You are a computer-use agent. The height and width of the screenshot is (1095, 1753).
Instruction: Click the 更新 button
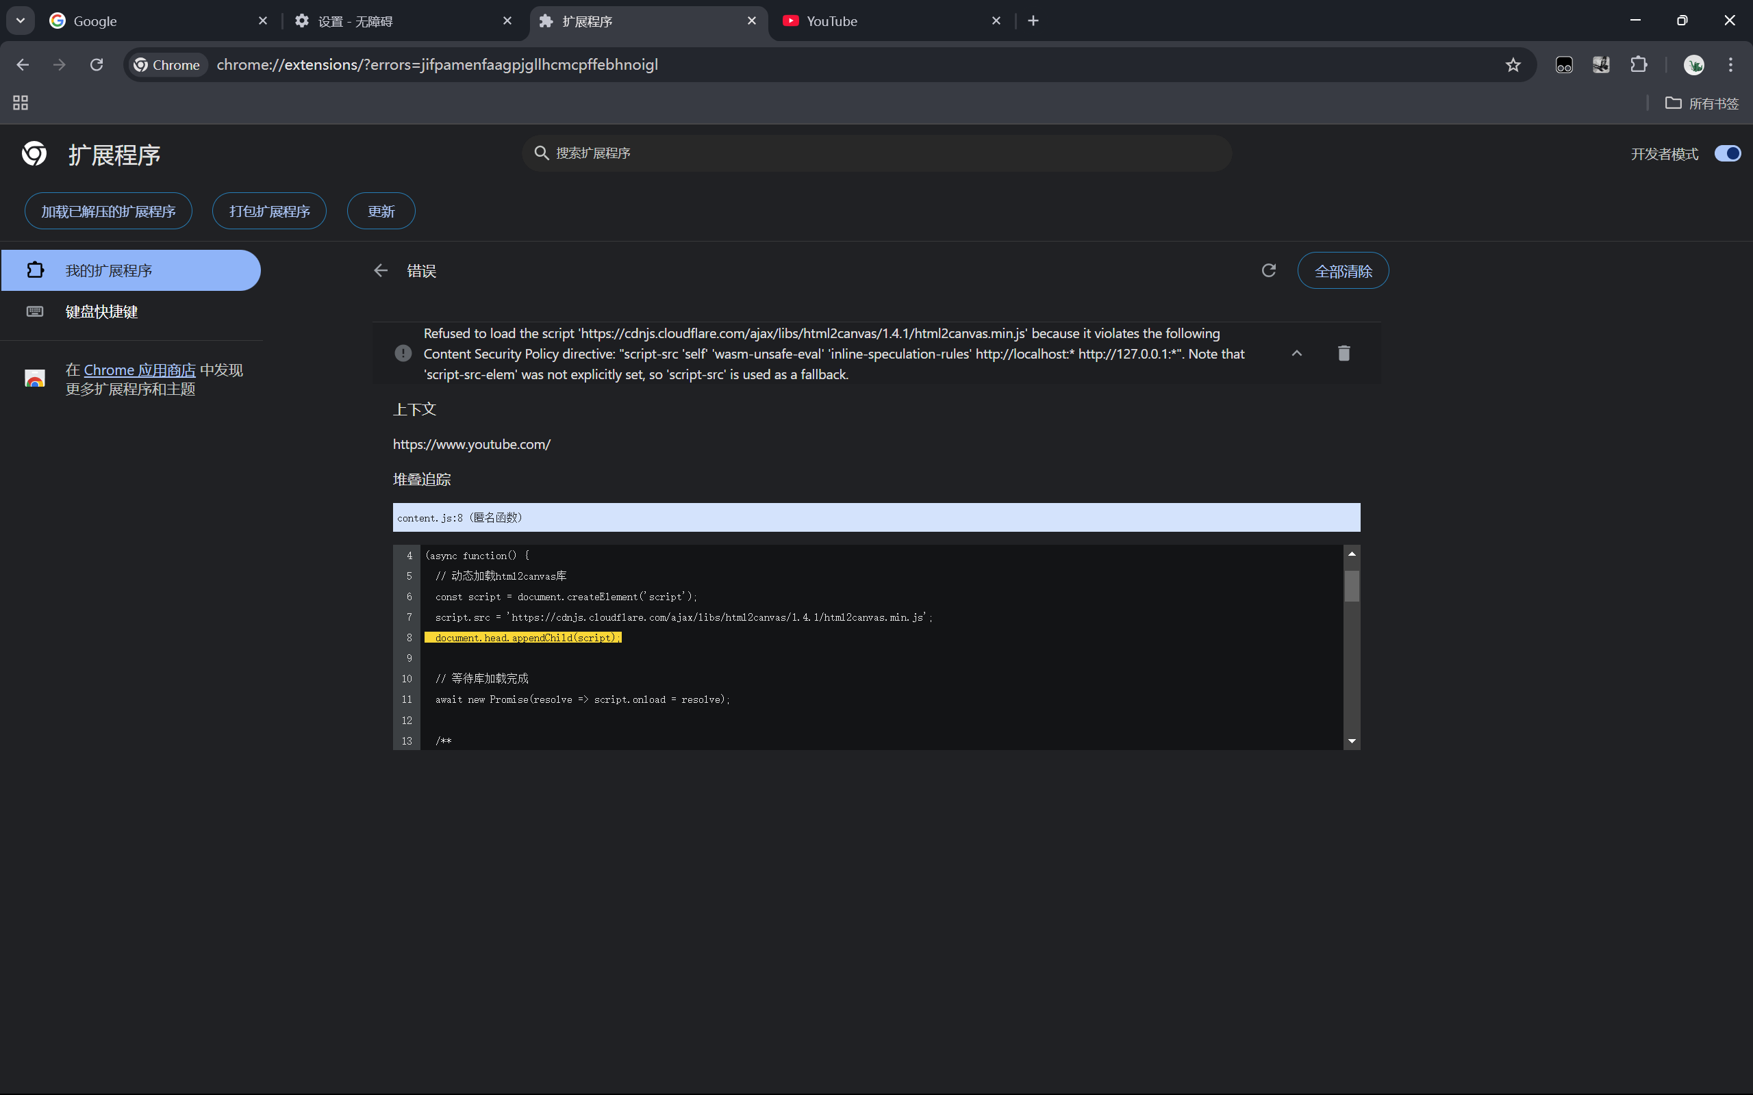(381, 211)
